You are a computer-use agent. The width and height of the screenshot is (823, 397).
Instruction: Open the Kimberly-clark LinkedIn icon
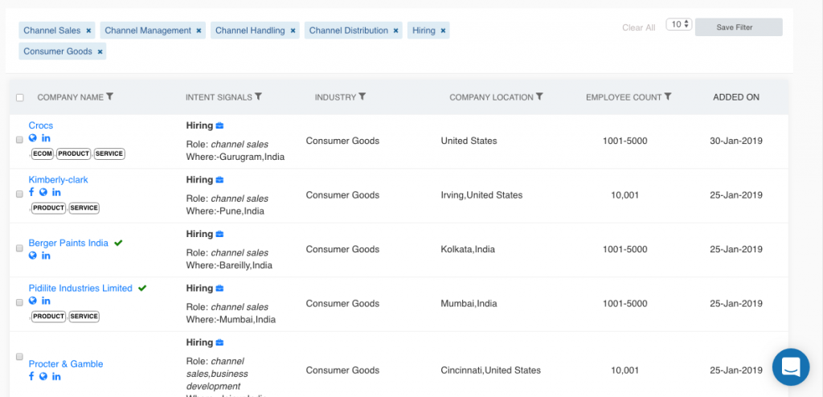tap(56, 192)
